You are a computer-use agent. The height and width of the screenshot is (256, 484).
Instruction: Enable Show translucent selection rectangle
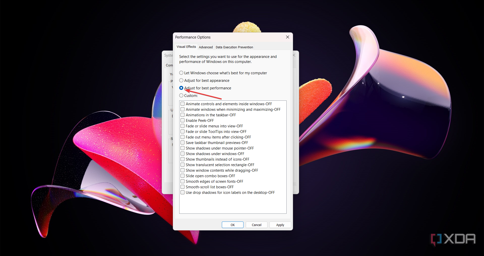[x=183, y=165]
